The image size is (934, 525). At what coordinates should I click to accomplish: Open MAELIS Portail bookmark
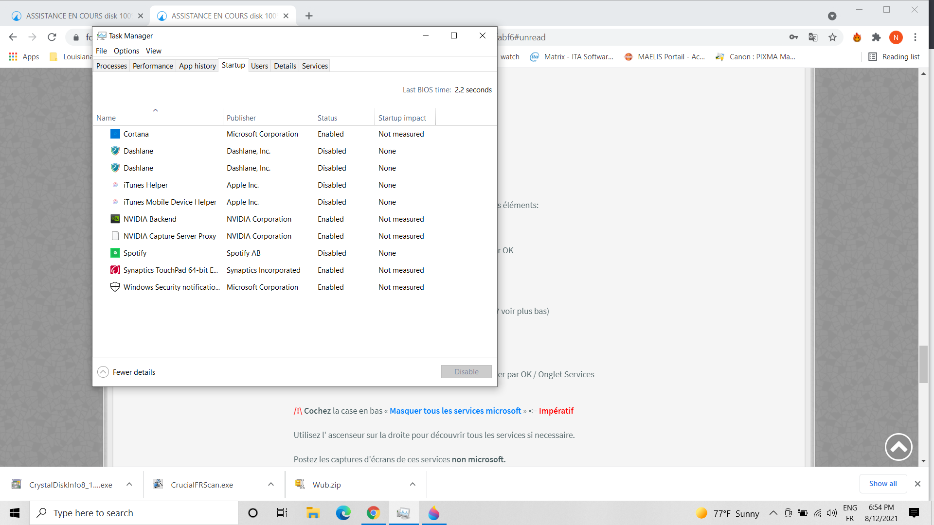[665, 57]
